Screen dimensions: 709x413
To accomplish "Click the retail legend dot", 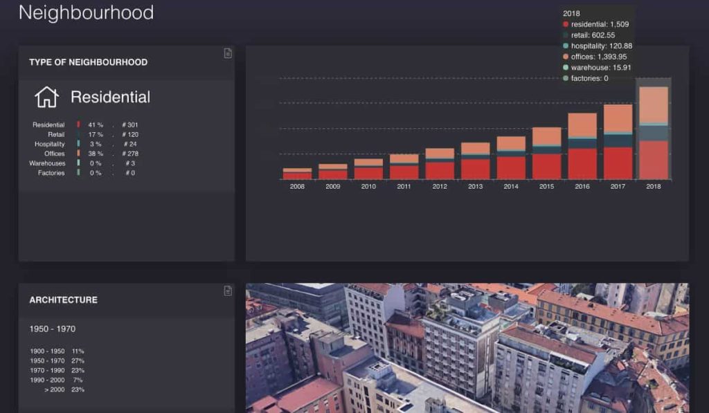I will coord(566,34).
